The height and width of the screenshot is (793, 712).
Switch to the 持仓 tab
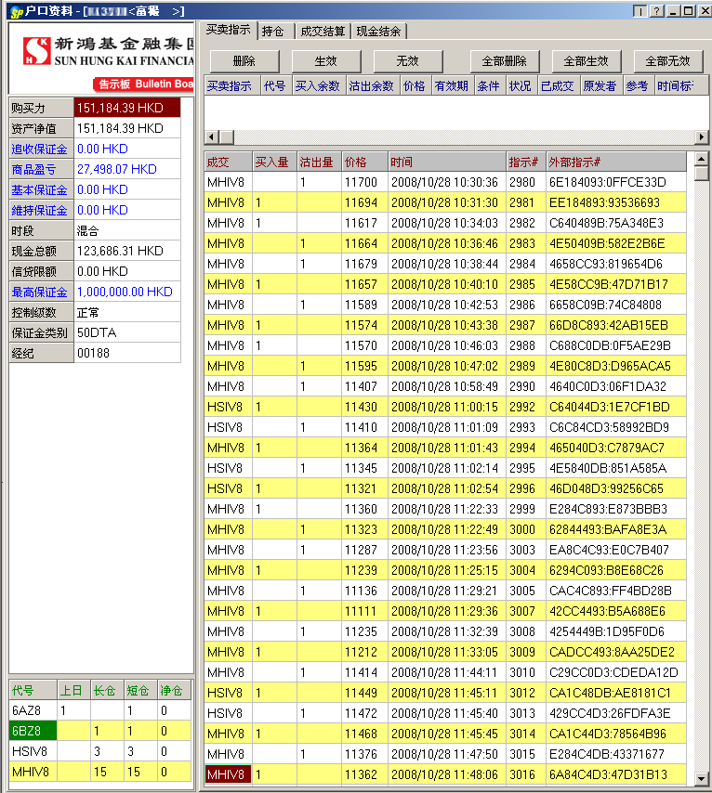coord(273,31)
